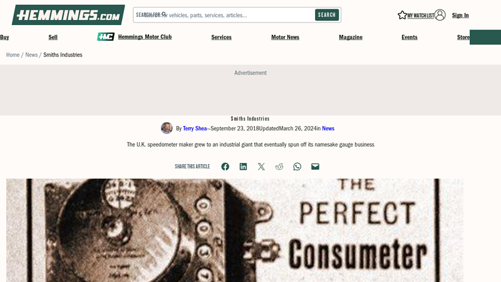Viewport: 501px width, 282px height.
Task: Share article via WhatsApp
Action: 297,167
